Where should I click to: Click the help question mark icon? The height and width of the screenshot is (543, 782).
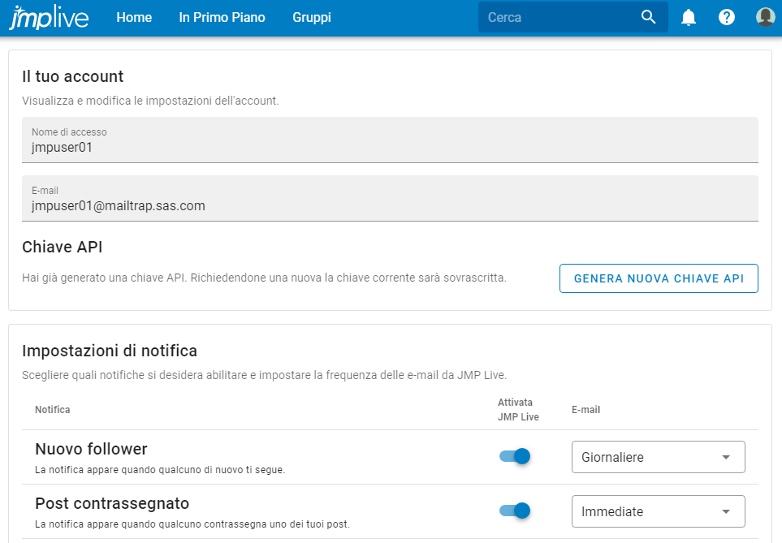click(726, 16)
